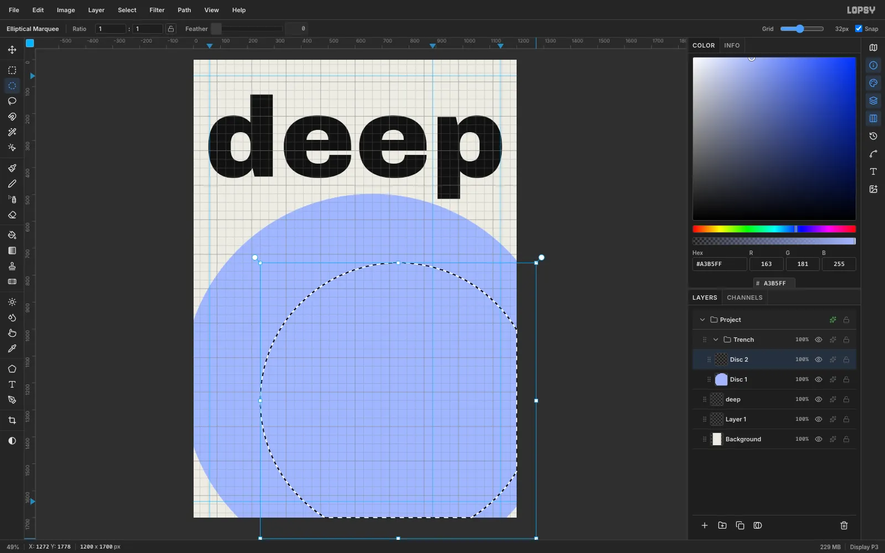Lock the Layer 1 layer
The width and height of the screenshot is (885, 553).
(x=846, y=419)
